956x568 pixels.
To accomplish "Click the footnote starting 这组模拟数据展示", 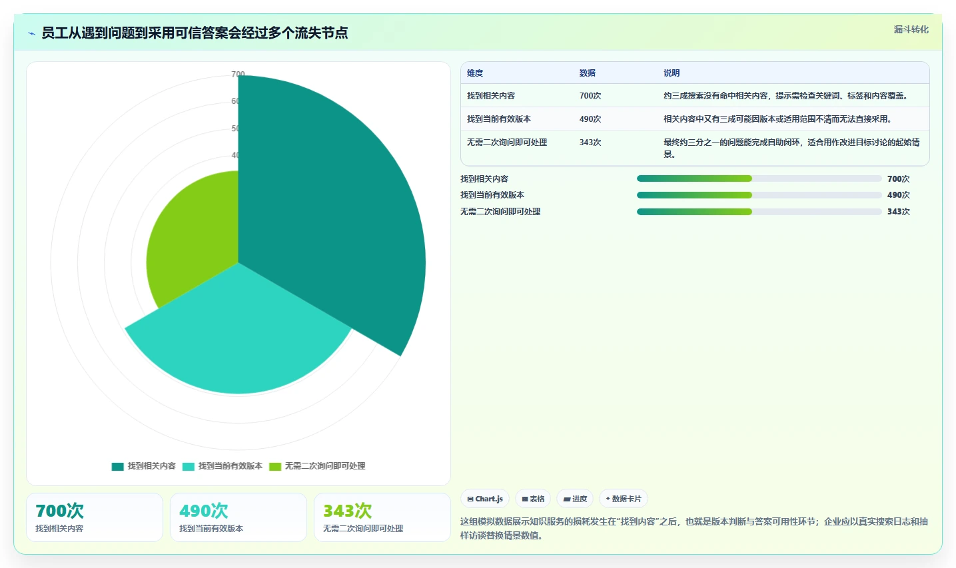I will point(694,528).
